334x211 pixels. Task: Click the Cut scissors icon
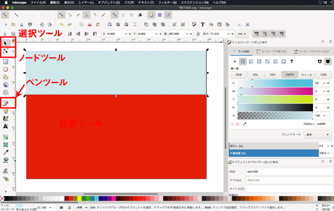(90, 24)
